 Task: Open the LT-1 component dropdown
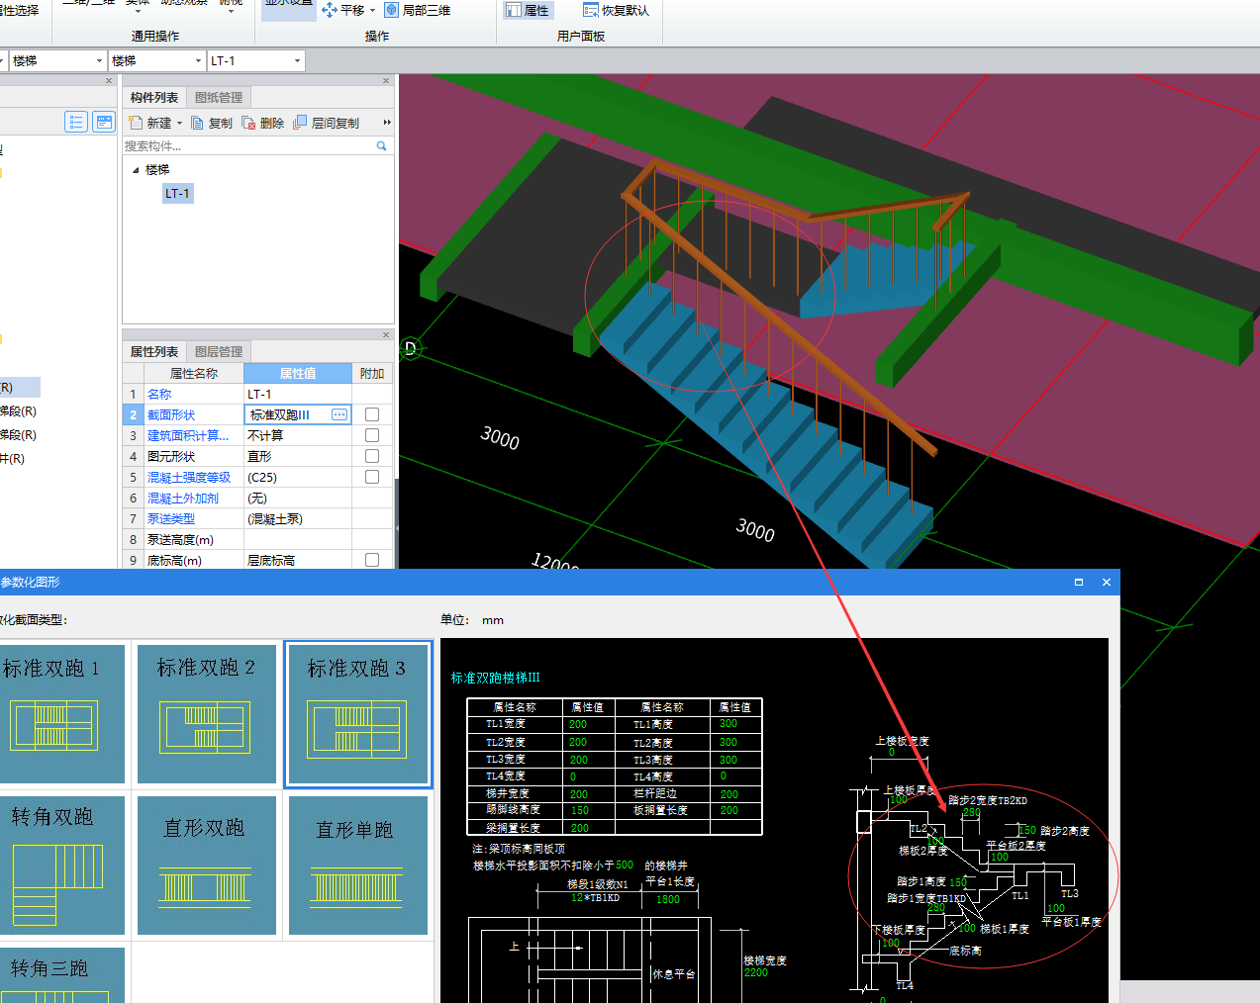coord(297,61)
